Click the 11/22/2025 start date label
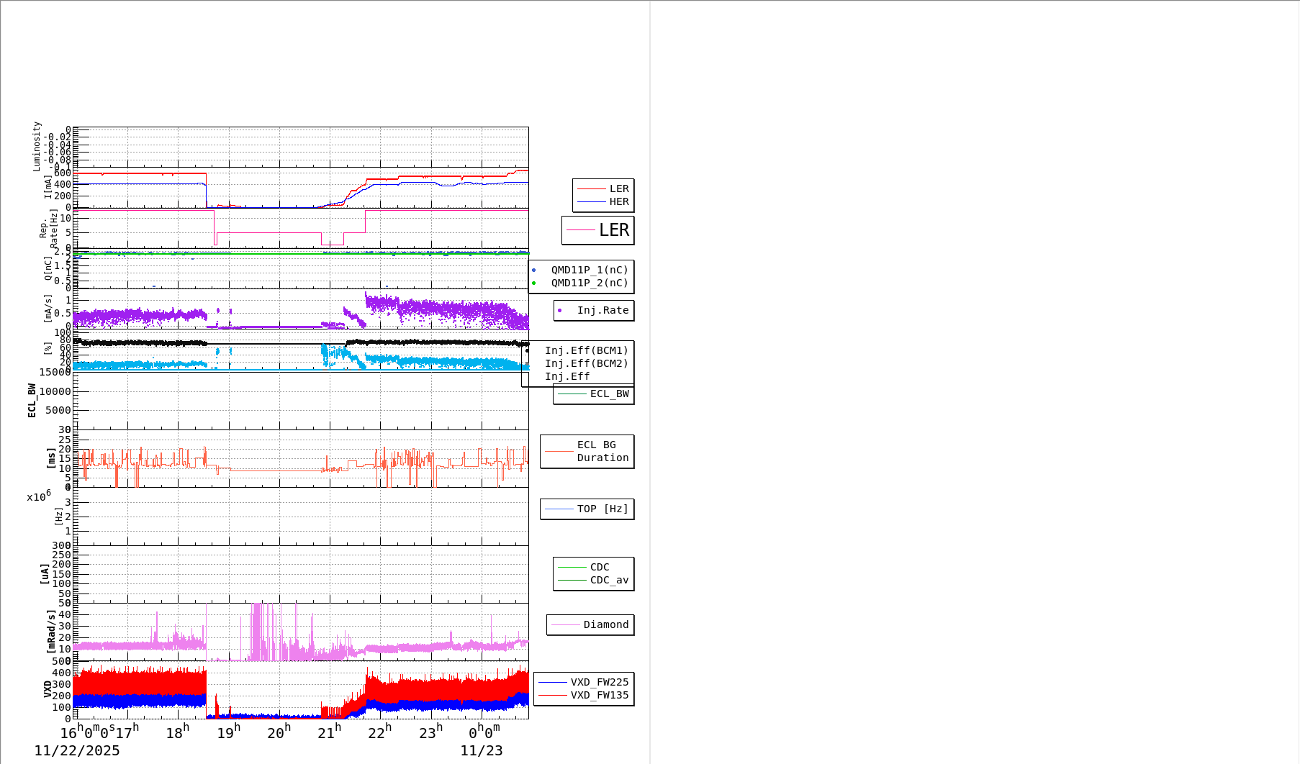 tap(77, 751)
